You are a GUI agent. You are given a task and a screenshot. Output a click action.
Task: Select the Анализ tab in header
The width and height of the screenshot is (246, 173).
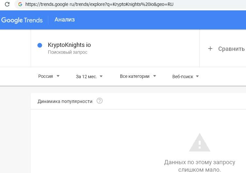click(x=65, y=20)
